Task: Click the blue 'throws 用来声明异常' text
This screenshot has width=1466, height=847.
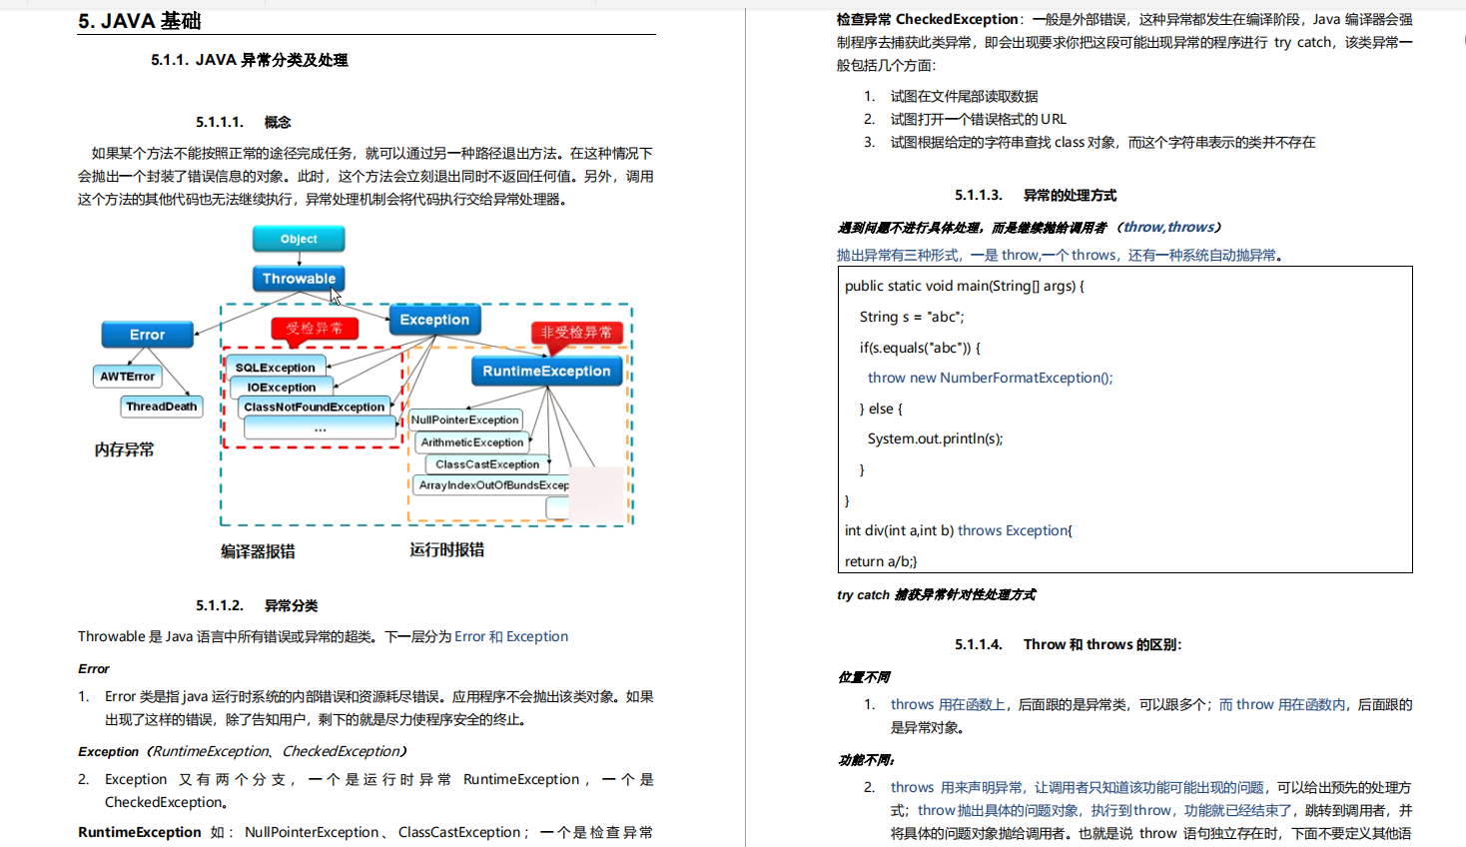Action: pyautogui.click(x=957, y=787)
